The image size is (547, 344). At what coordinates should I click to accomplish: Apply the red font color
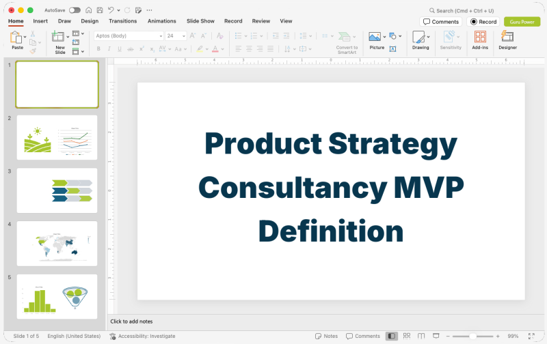coord(215,49)
